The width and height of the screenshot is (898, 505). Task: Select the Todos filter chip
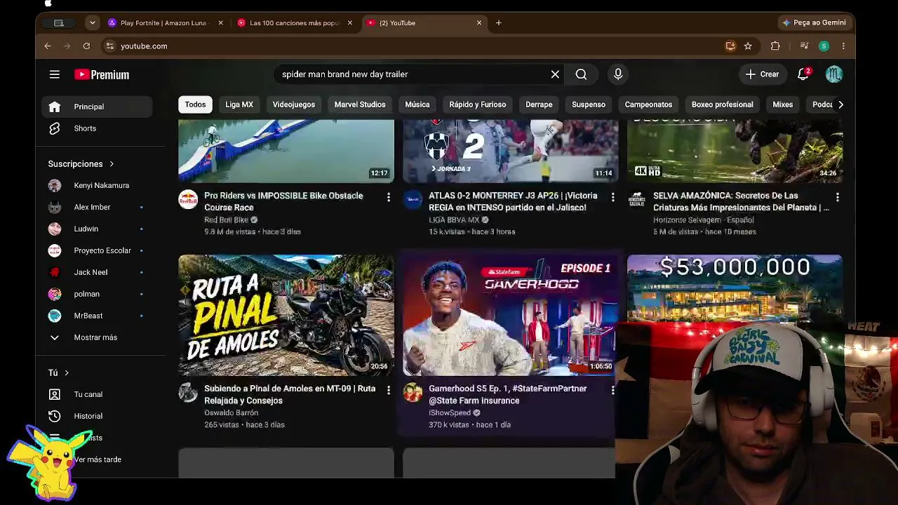click(x=195, y=105)
